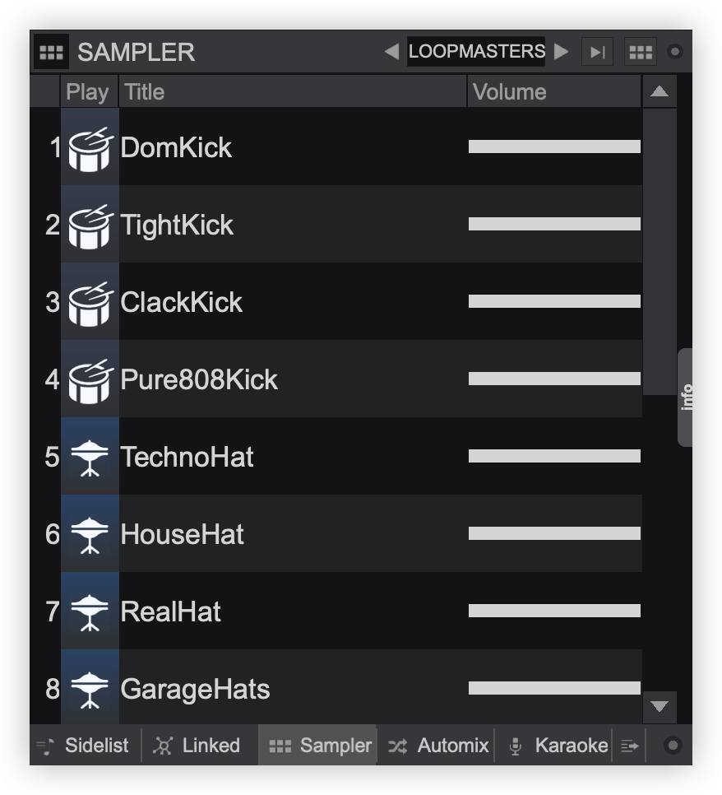Play the ClackKick sample pad
The image size is (722, 795).
[90, 302]
